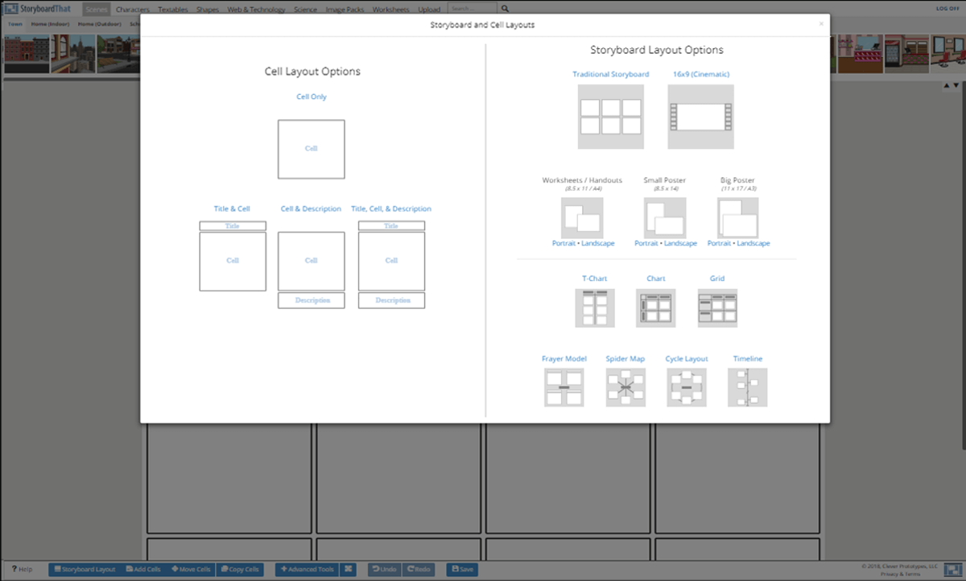This screenshot has width=966, height=581.
Task: Select the Timeline layout icon
Action: (x=747, y=388)
